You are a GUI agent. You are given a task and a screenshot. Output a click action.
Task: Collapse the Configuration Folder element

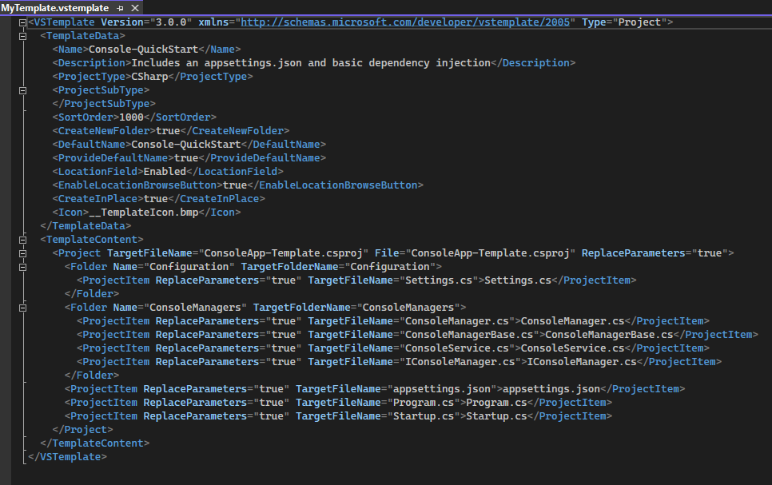click(22, 267)
